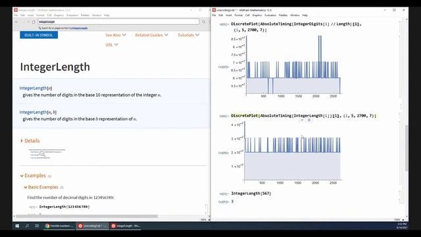This screenshot has height=237, width=421.
Task: Collapse the Examples section
Action: 33,176
